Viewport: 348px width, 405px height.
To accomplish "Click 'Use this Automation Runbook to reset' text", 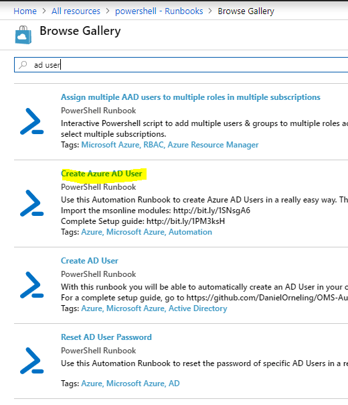I will tap(204, 363).
